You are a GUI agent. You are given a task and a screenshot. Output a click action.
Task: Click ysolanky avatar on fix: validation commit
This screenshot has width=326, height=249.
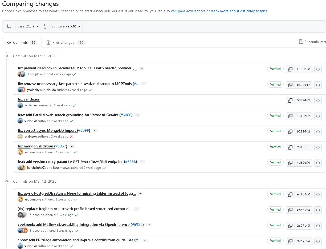[x=20, y=105]
